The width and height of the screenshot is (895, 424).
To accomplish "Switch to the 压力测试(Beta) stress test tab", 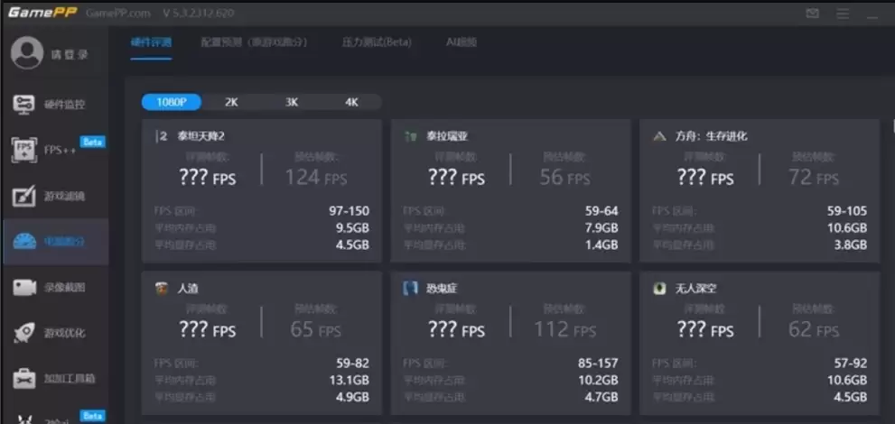I will [377, 42].
